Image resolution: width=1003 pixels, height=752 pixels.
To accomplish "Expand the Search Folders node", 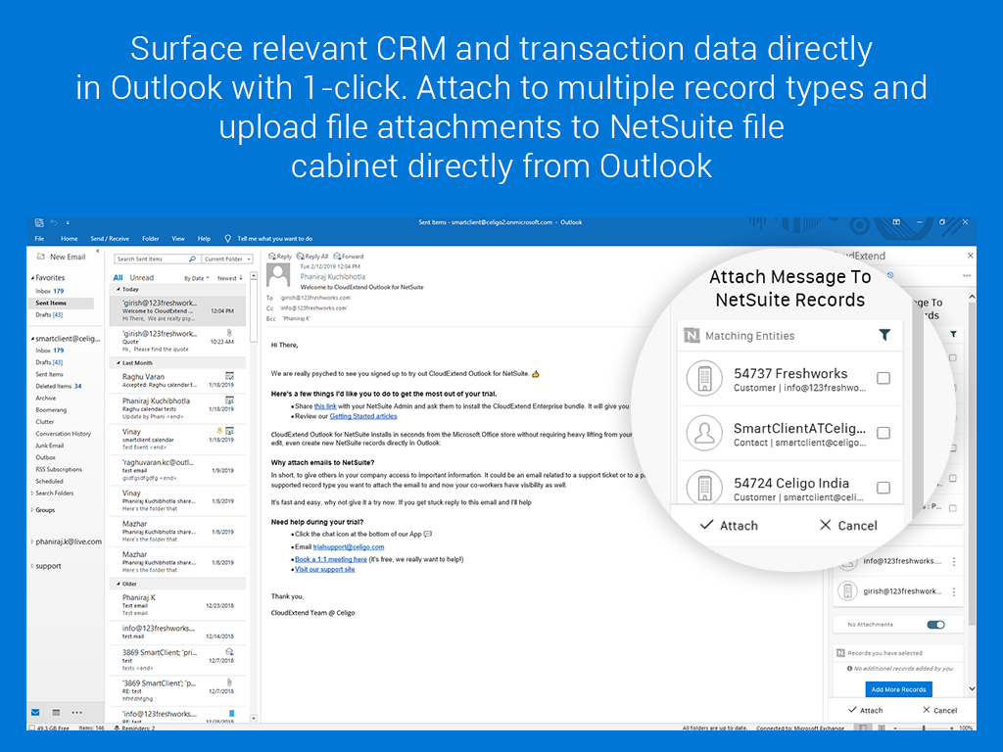I will (x=32, y=493).
